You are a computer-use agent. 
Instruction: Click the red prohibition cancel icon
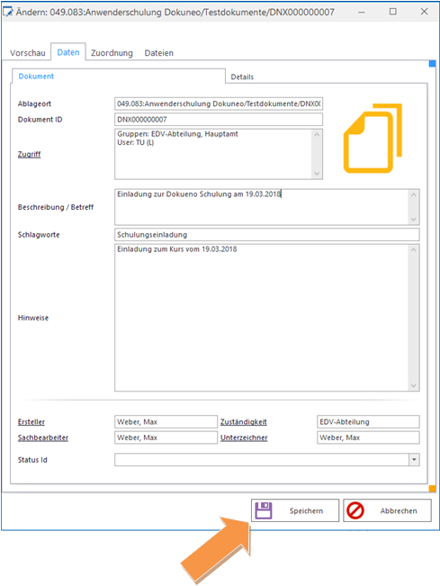355,510
